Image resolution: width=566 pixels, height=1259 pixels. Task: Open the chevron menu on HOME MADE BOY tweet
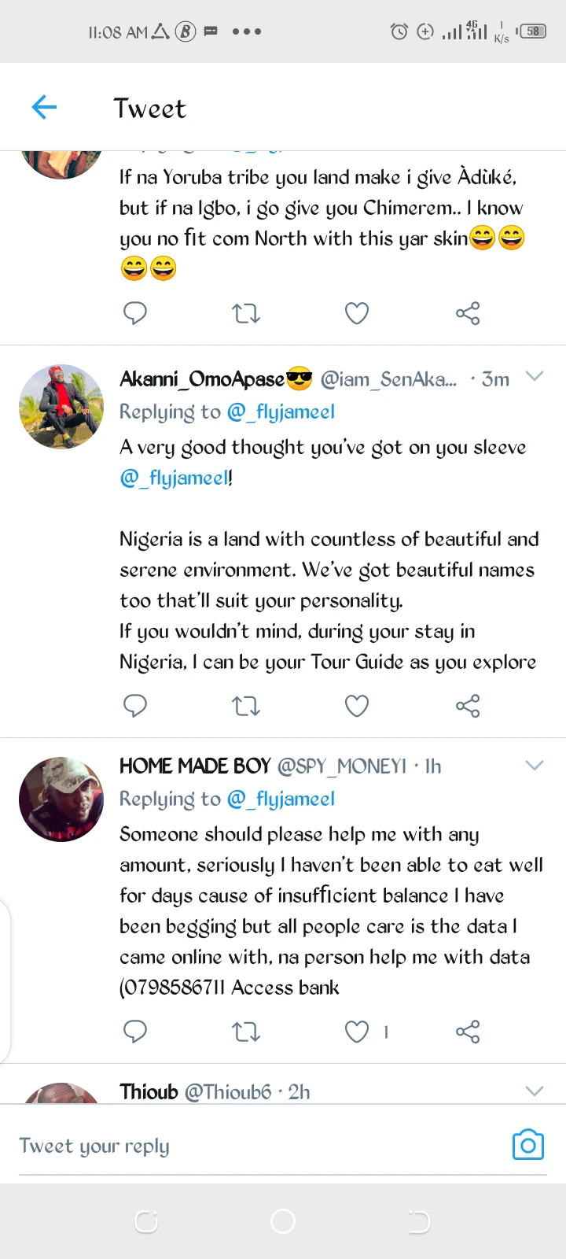tap(535, 766)
